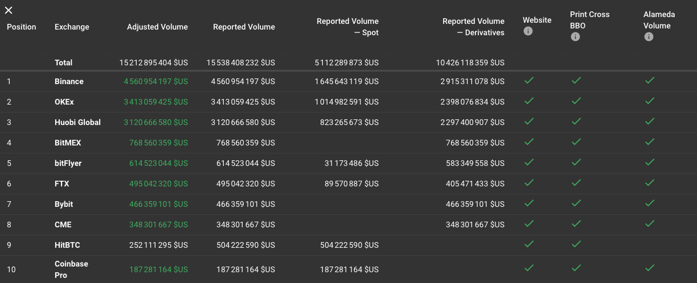Click Binance's Website checkmark
697x283 pixels.
pos(529,81)
